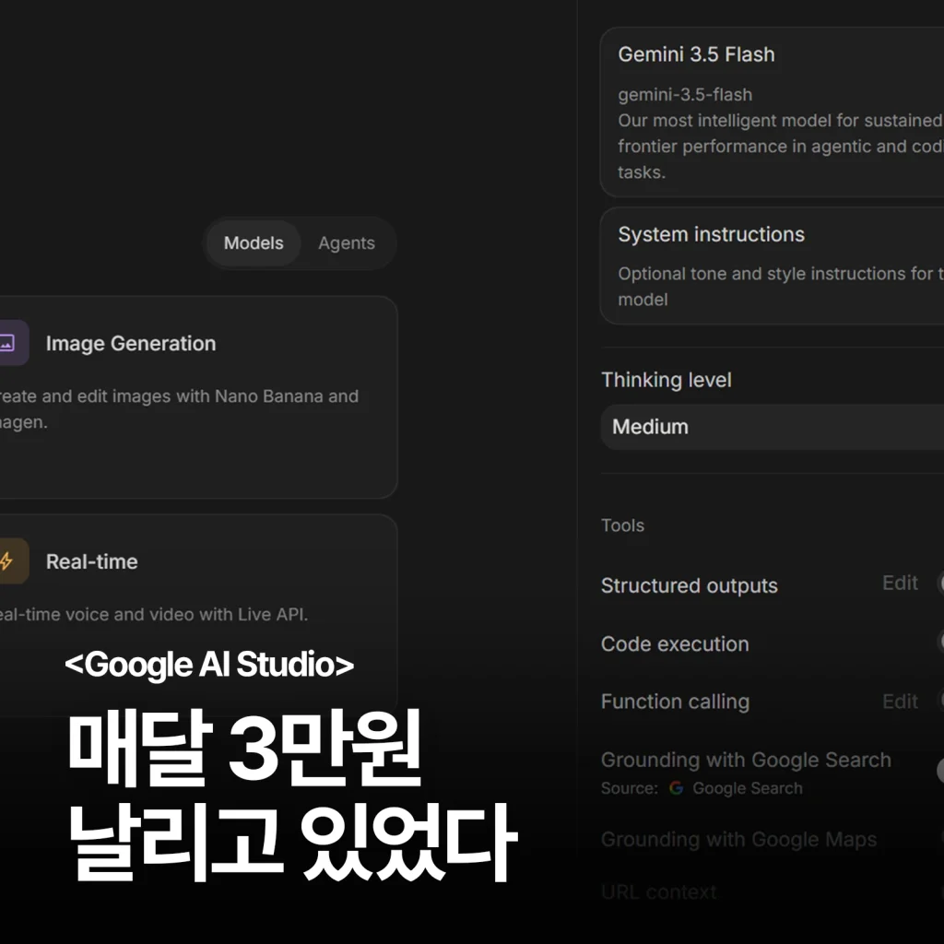Click the Google Search source text
The width and height of the screenshot is (944, 944).
pos(747,789)
